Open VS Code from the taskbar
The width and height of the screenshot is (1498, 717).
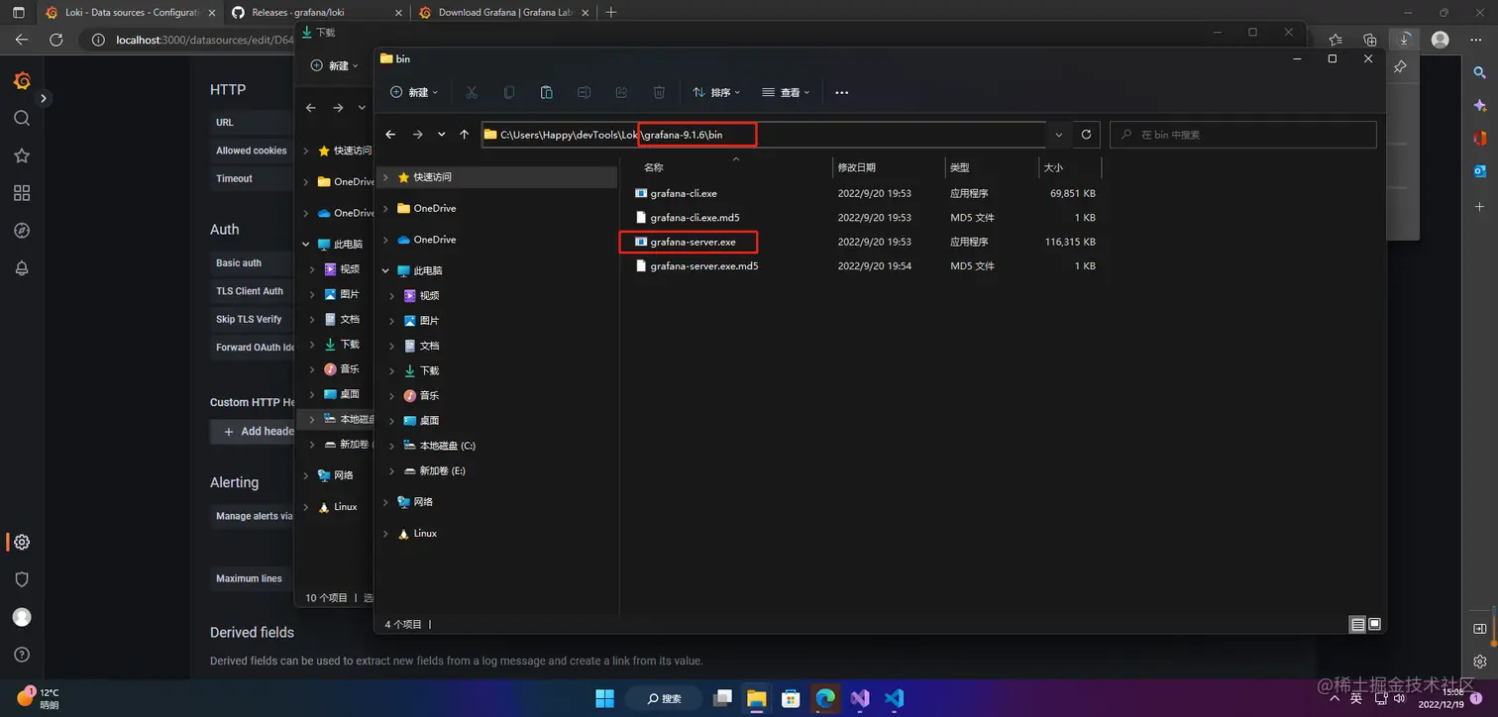tap(894, 697)
